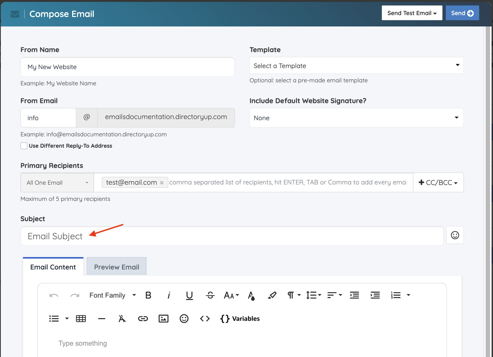493x357 pixels.
Task: Open Send Test Email dropdown
Action: (412, 13)
